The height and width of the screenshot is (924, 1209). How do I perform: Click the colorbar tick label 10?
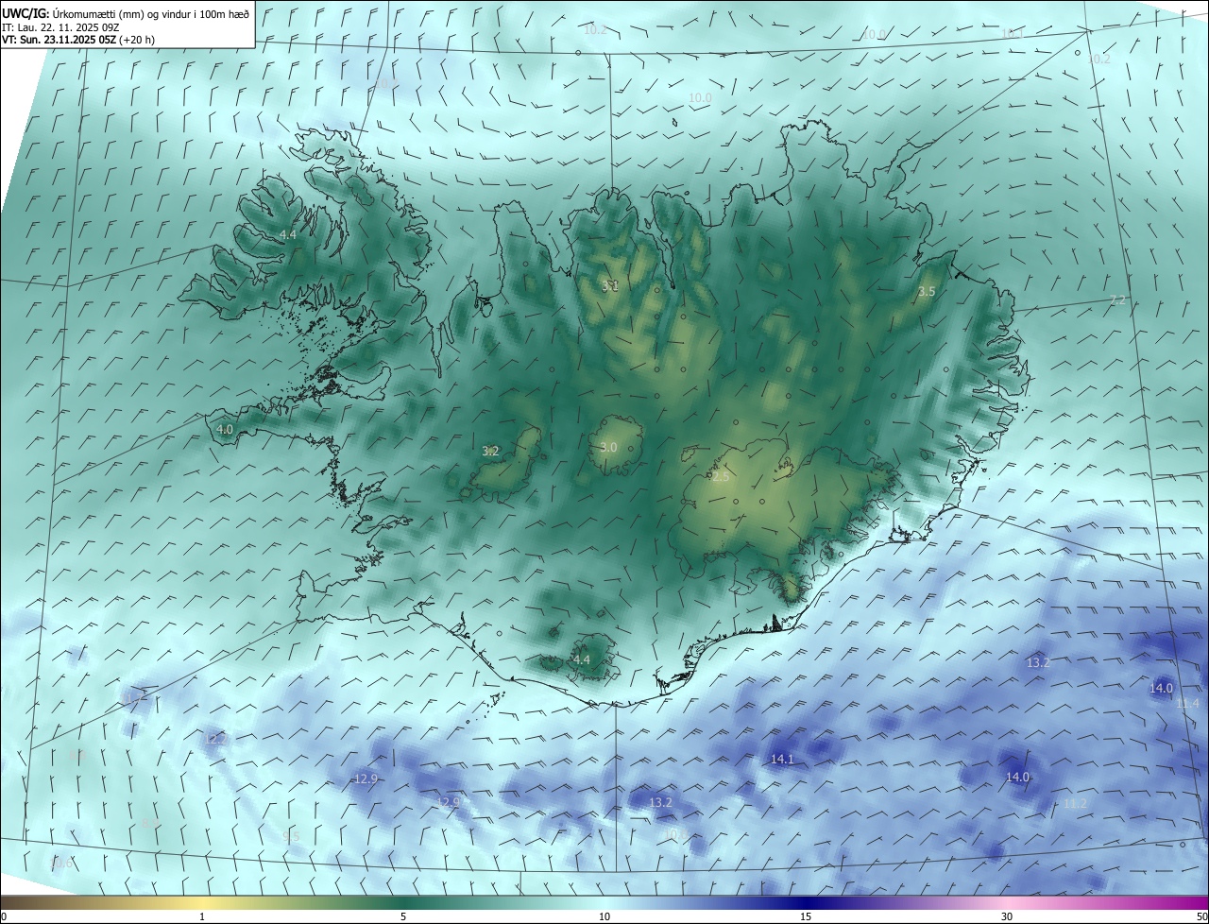click(604, 916)
